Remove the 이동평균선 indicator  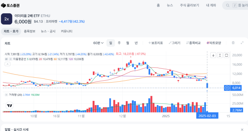click(10, 59)
